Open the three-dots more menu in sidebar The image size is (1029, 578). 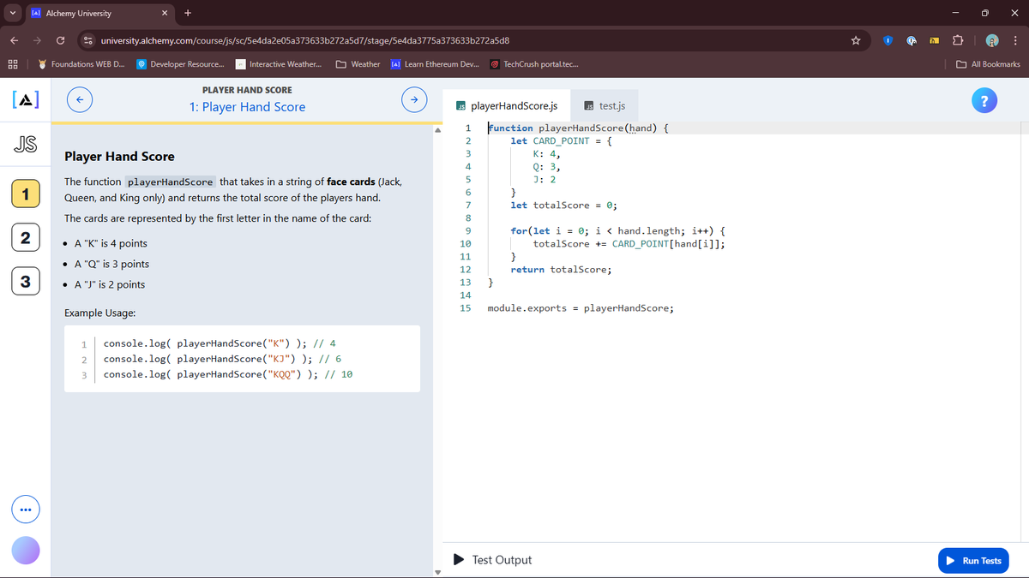(25, 510)
